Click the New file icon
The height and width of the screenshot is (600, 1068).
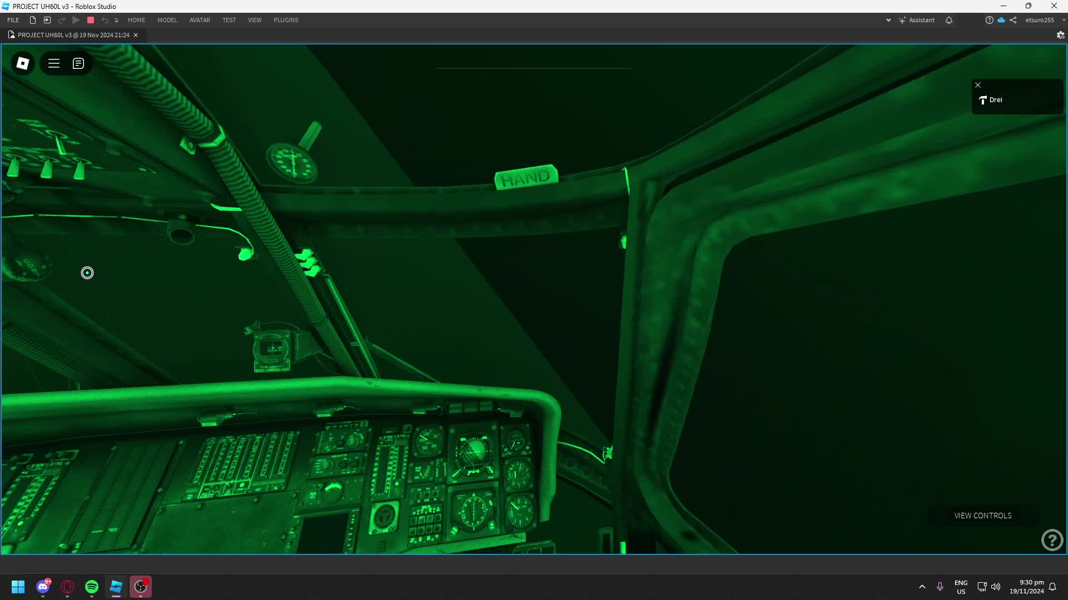click(33, 20)
